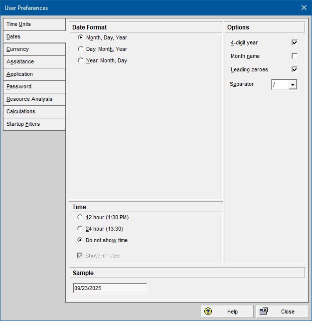Click the Help button

tap(227, 312)
